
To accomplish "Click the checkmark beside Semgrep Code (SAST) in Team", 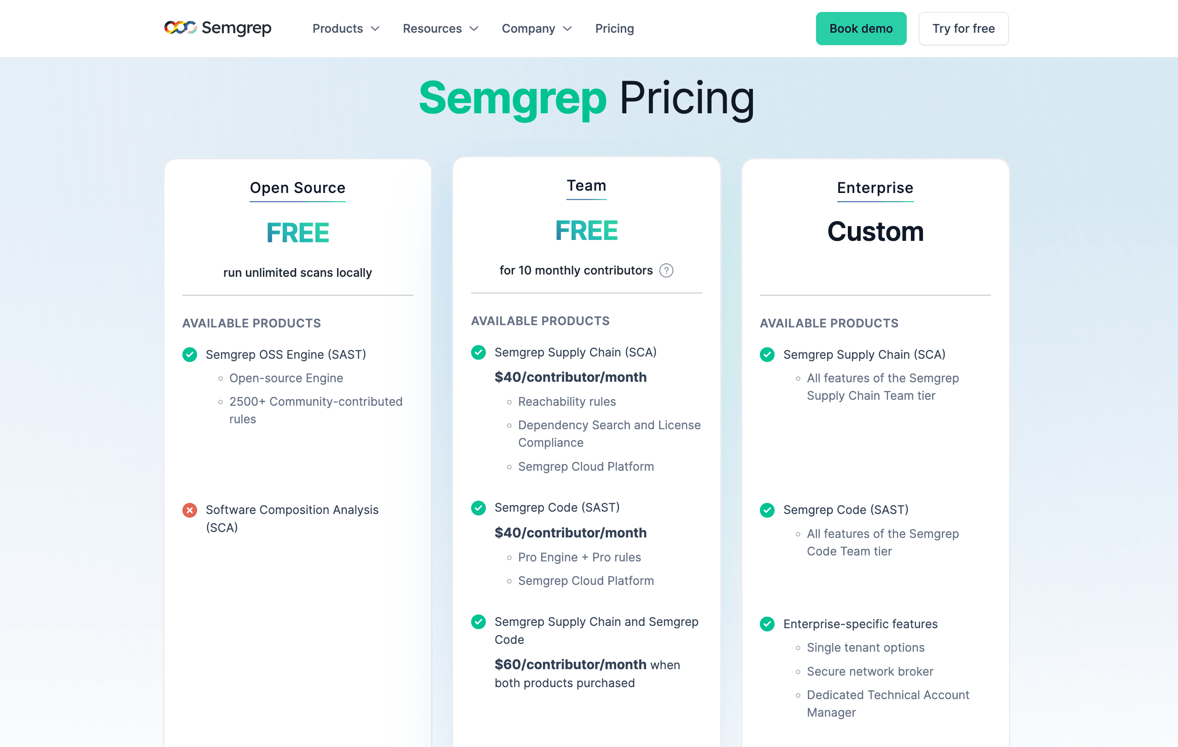I will coord(478,508).
